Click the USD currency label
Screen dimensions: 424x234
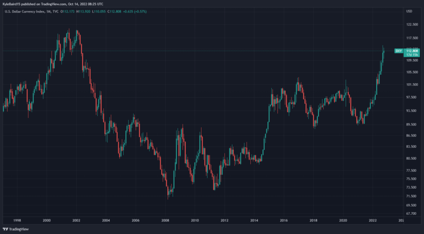(x=409, y=11)
